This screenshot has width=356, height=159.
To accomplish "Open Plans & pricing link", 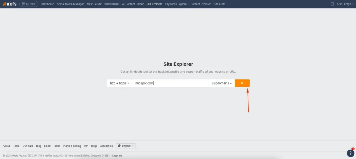I will click(72, 146).
